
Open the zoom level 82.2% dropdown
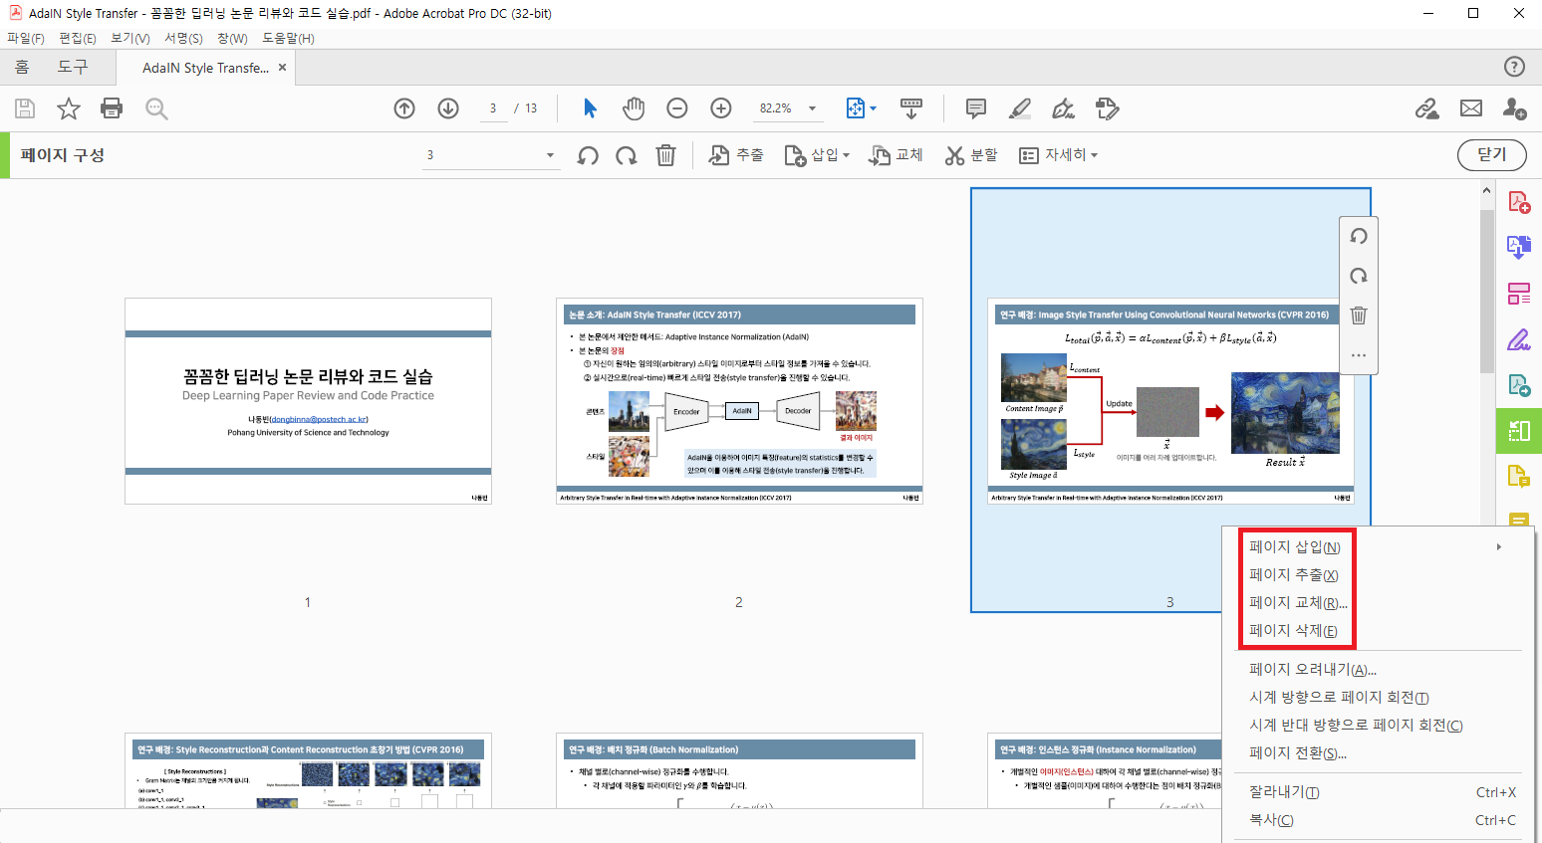tap(788, 108)
